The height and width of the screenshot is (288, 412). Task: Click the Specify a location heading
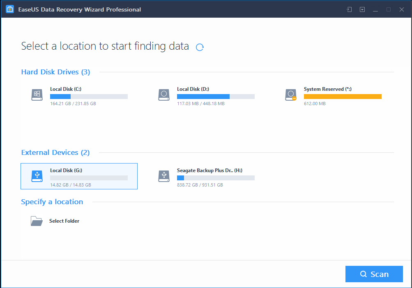coord(52,202)
